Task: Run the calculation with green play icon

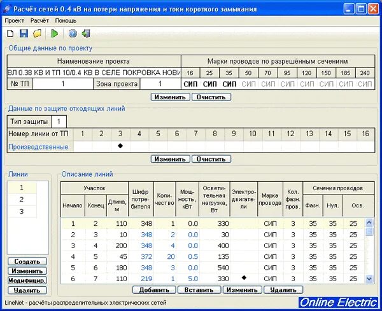Action: [55, 33]
